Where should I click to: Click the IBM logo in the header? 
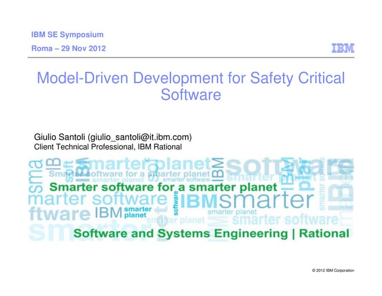(x=343, y=48)
